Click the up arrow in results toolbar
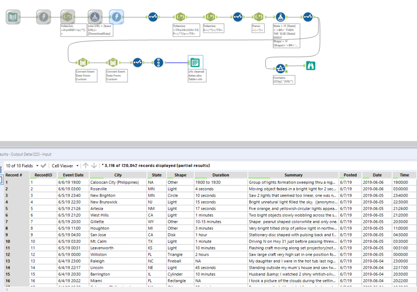 pyautogui.click(x=86, y=166)
